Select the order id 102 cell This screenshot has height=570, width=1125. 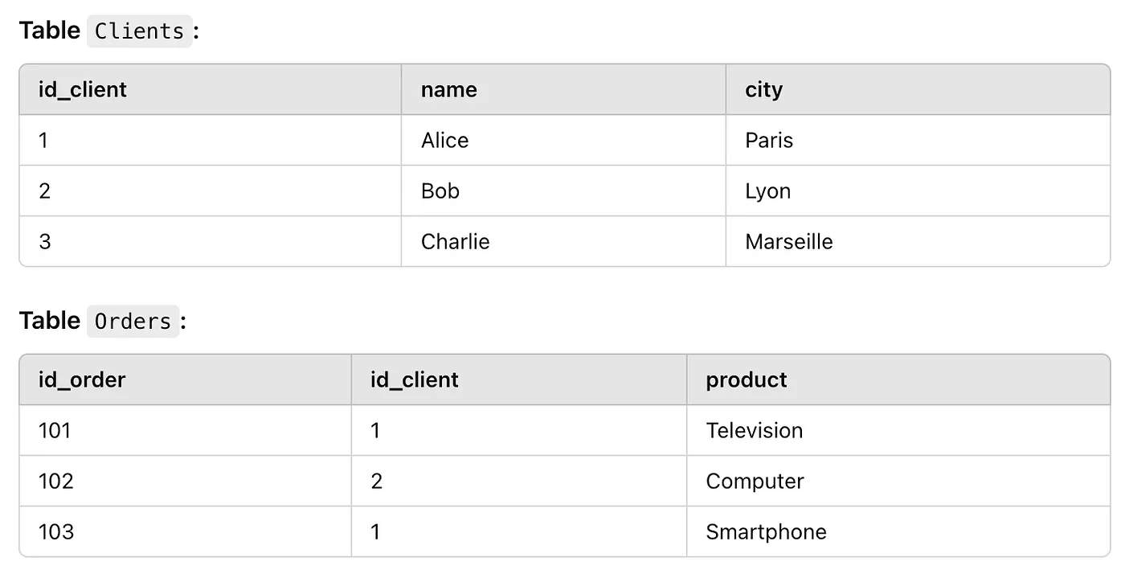[186, 481]
